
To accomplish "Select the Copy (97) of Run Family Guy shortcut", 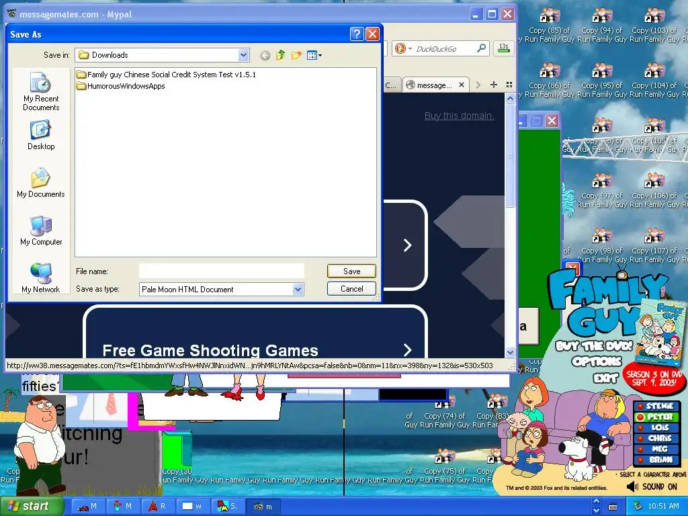I will coord(601,191).
